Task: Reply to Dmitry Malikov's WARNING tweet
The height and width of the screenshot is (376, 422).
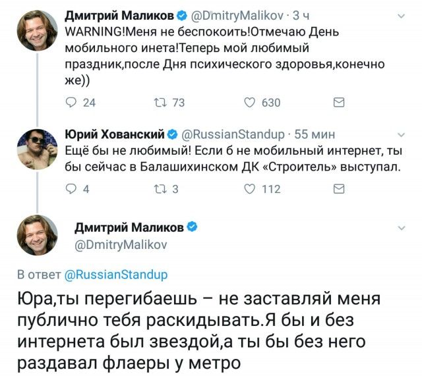Action: 71,102
